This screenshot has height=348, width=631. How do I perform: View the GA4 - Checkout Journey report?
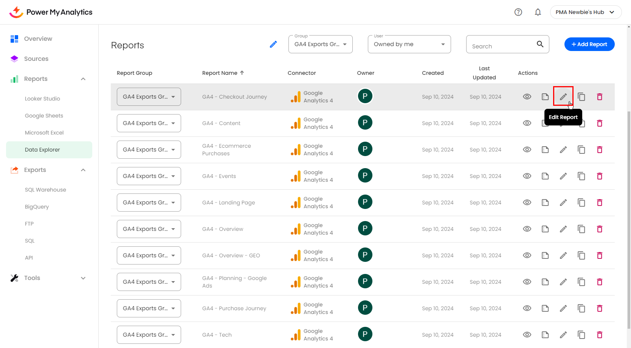tap(527, 97)
